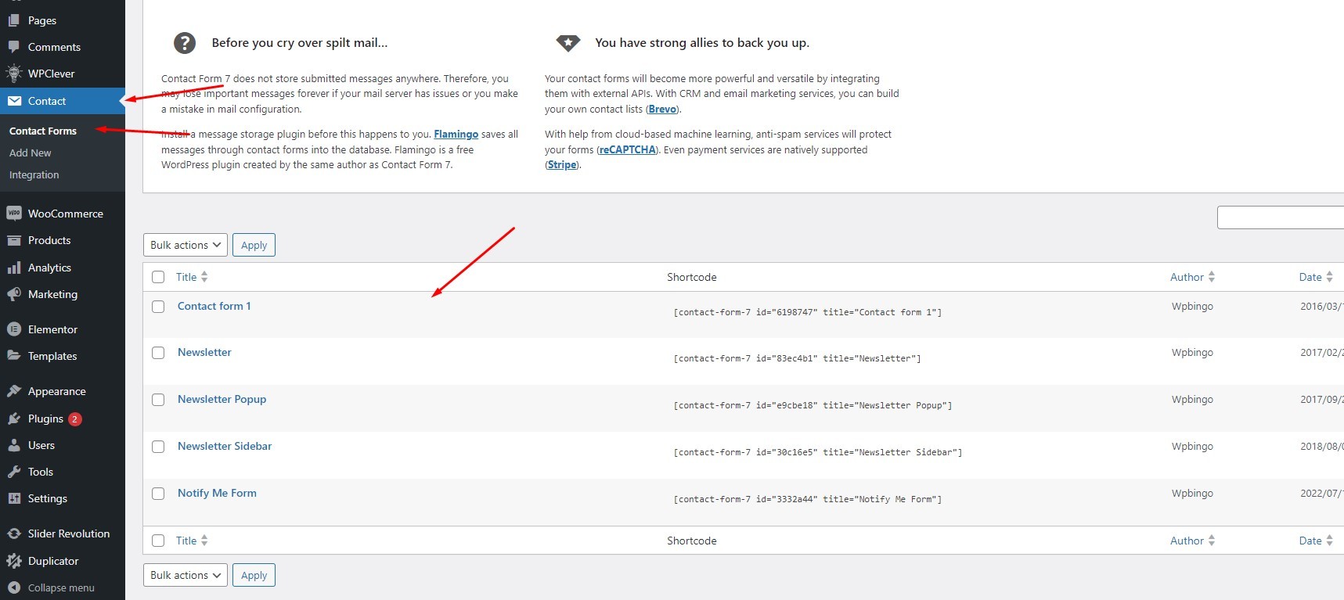Click the search forms input field

pyautogui.click(x=1280, y=217)
